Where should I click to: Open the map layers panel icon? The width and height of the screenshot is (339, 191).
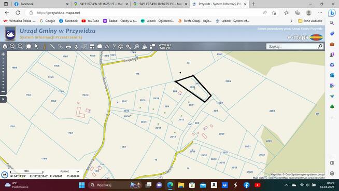(5, 46)
